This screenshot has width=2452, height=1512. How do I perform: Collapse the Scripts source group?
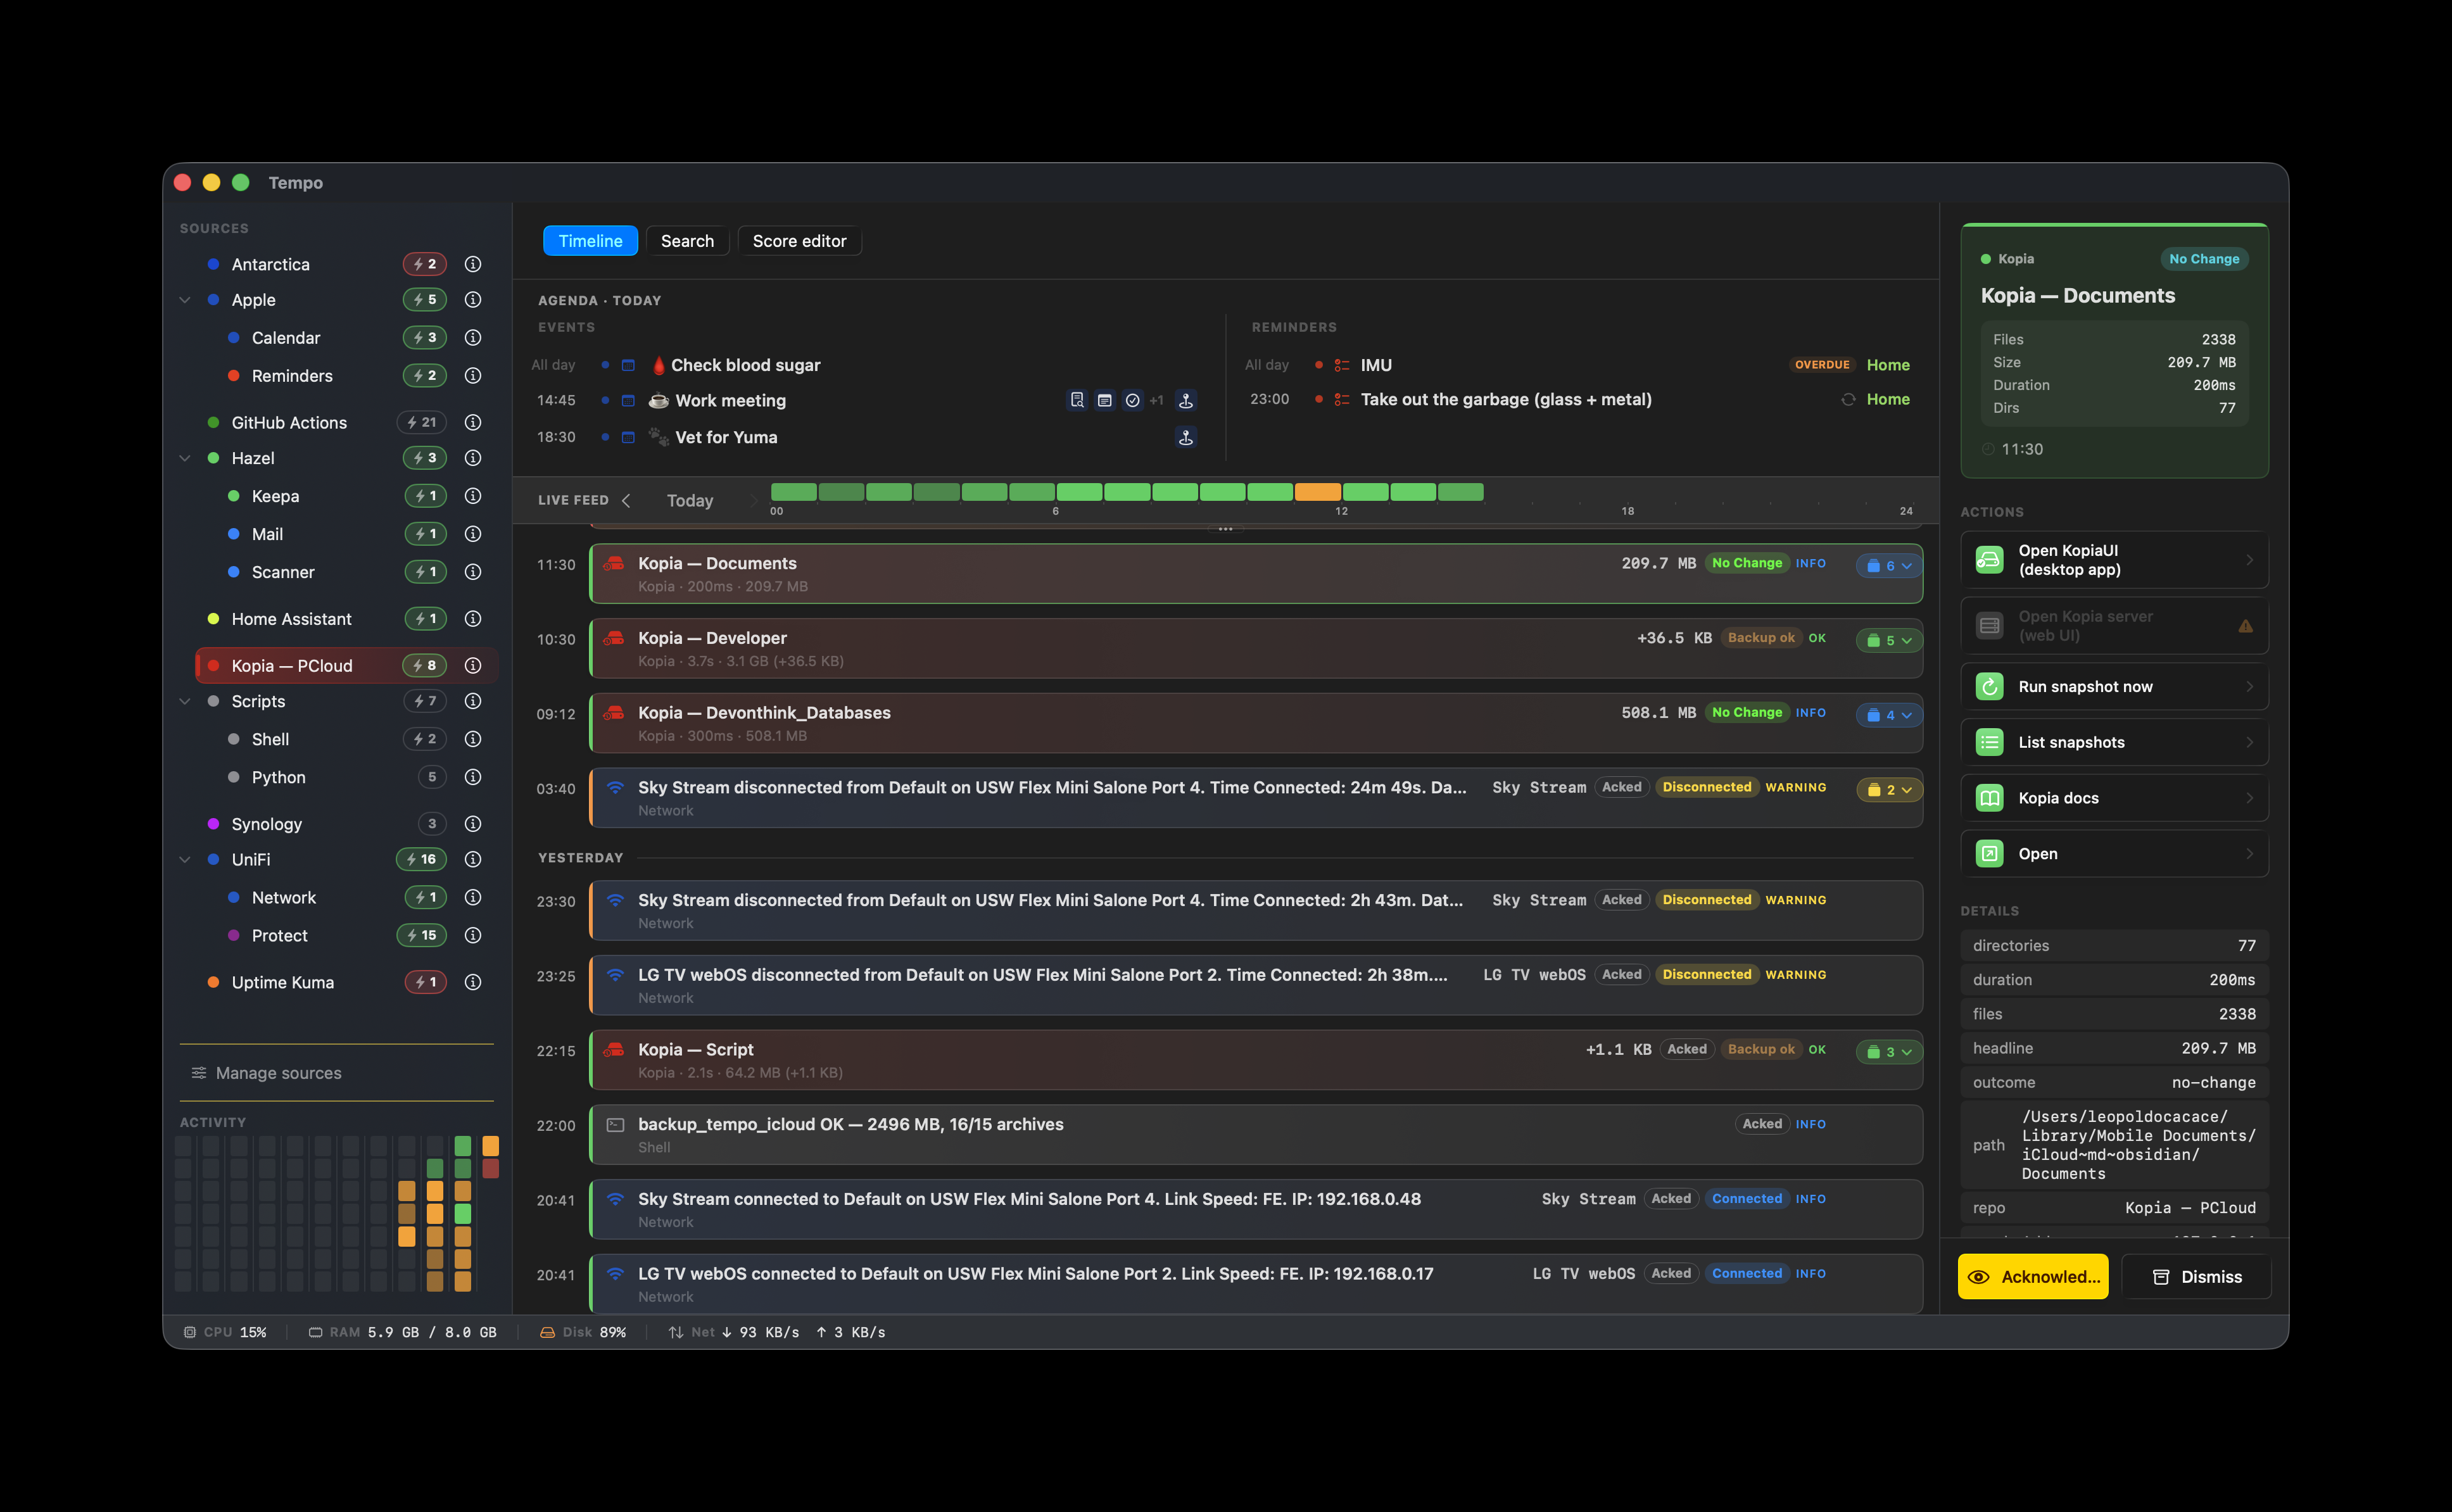click(x=185, y=701)
